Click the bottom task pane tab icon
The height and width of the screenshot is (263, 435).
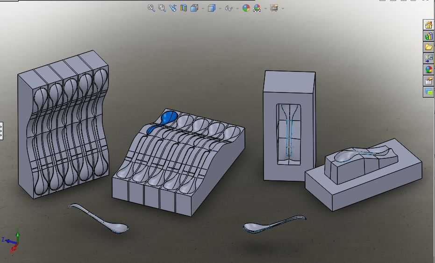(x=428, y=92)
